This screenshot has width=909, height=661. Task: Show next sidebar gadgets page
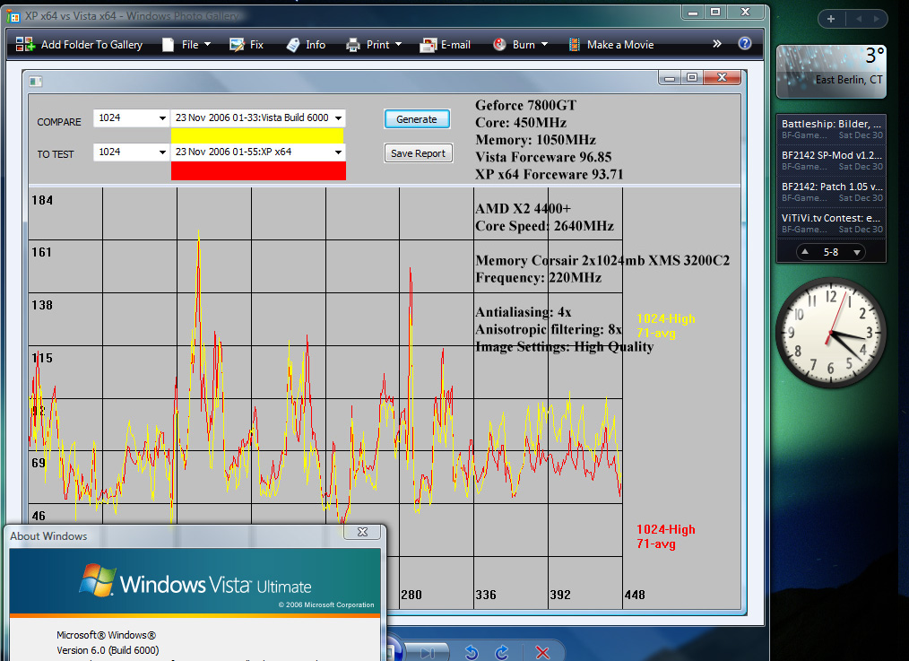tap(876, 19)
